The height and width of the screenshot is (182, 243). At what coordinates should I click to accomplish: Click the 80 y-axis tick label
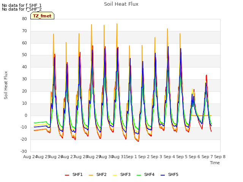tap(24, 19)
